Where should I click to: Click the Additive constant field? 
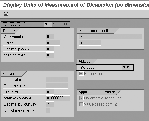(x=58, y=98)
